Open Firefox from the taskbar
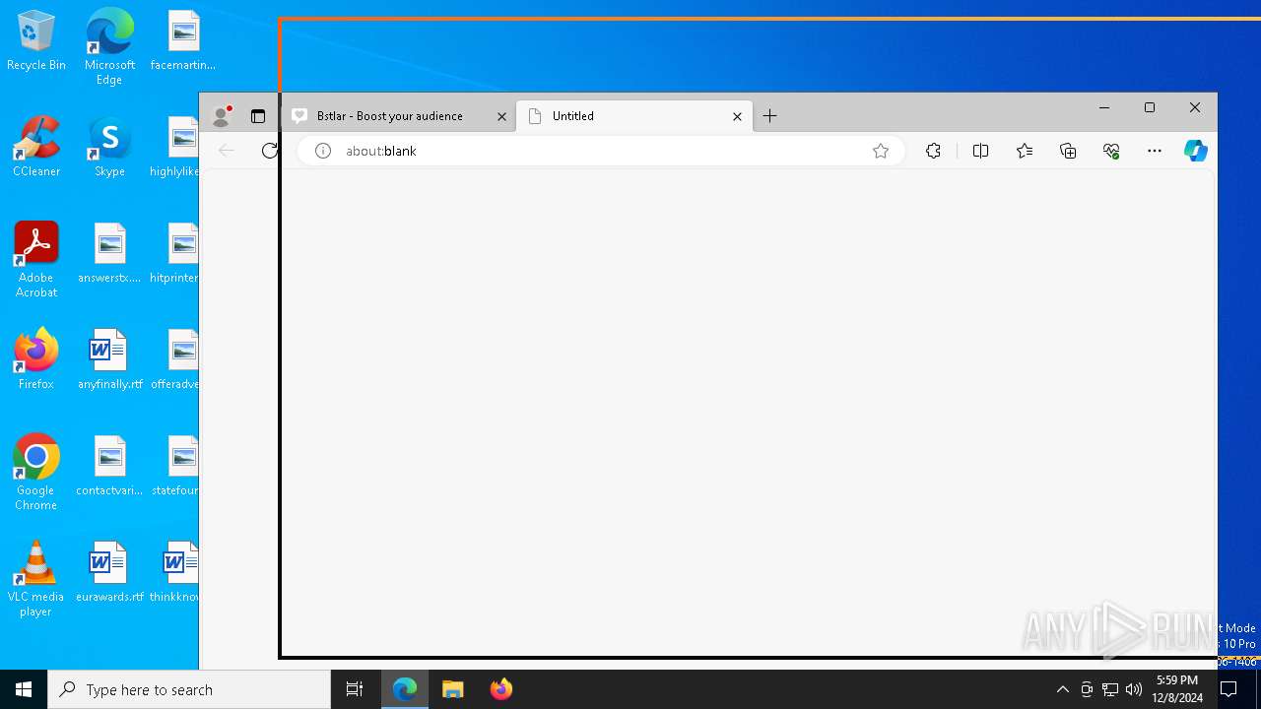Viewport: 1261px width, 709px height. pyautogui.click(x=500, y=689)
